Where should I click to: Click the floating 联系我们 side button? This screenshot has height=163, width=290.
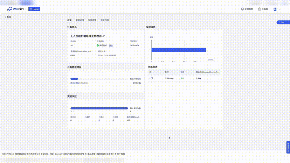pyautogui.click(x=288, y=147)
